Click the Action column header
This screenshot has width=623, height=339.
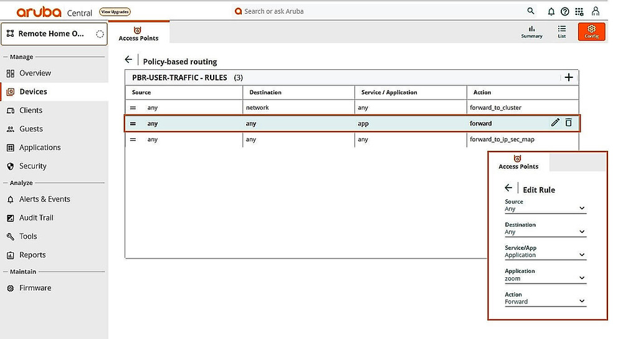click(482, 92)
